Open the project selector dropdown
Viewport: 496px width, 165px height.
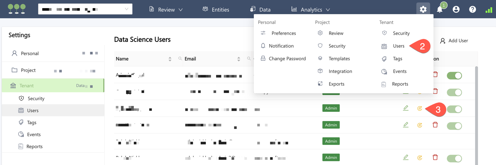point(85,9)
